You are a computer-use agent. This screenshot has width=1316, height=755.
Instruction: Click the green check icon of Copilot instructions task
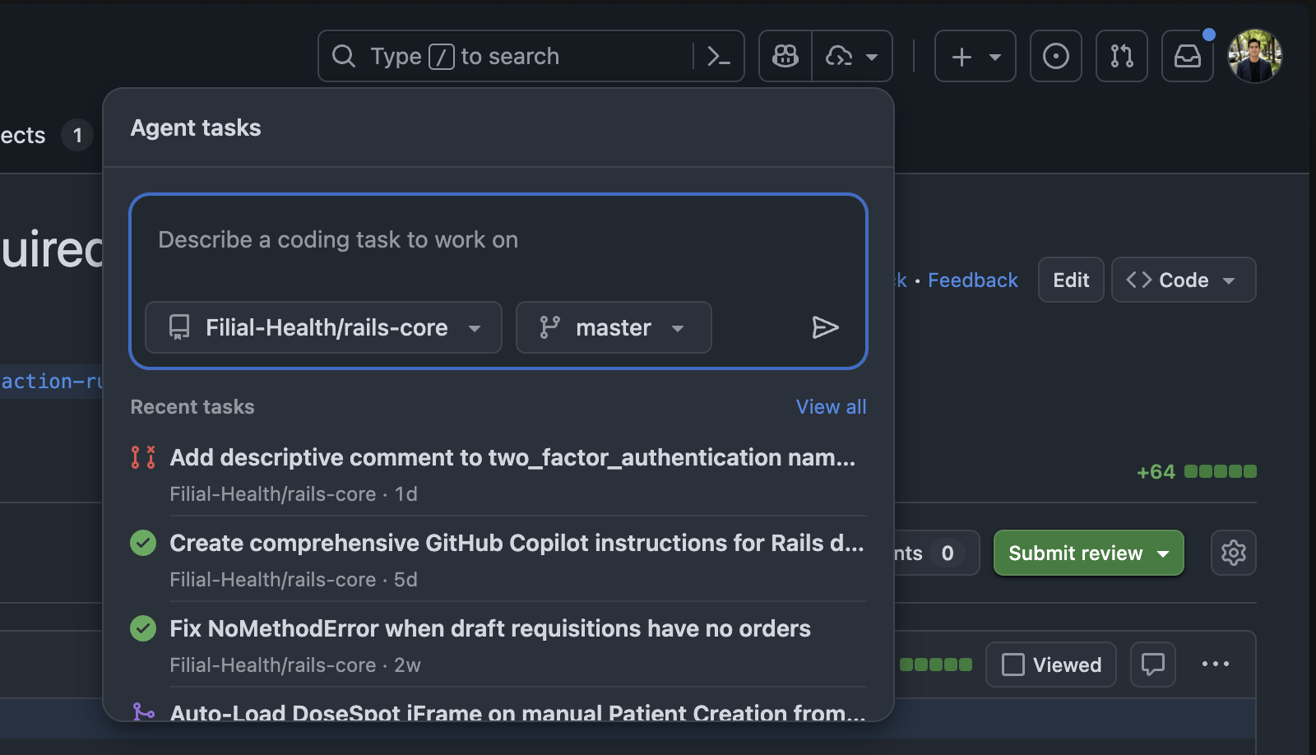click(x=143, y=543)
